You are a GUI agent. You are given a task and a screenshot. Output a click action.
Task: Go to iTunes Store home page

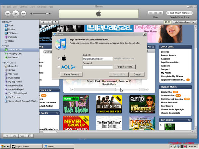(55, 22)
